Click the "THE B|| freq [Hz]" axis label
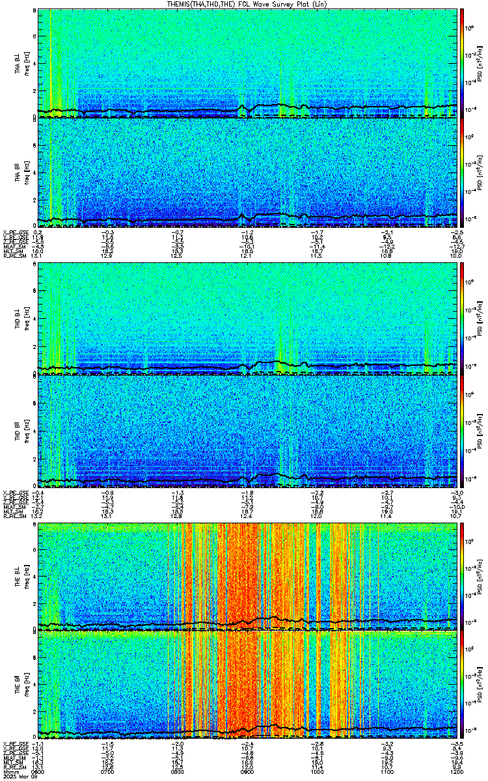Viewport: 488px width, 781px height. [21, 686]
